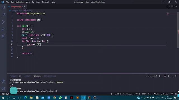
Task: Click CRLF end of line setting
Action: [x=144, y=94]
